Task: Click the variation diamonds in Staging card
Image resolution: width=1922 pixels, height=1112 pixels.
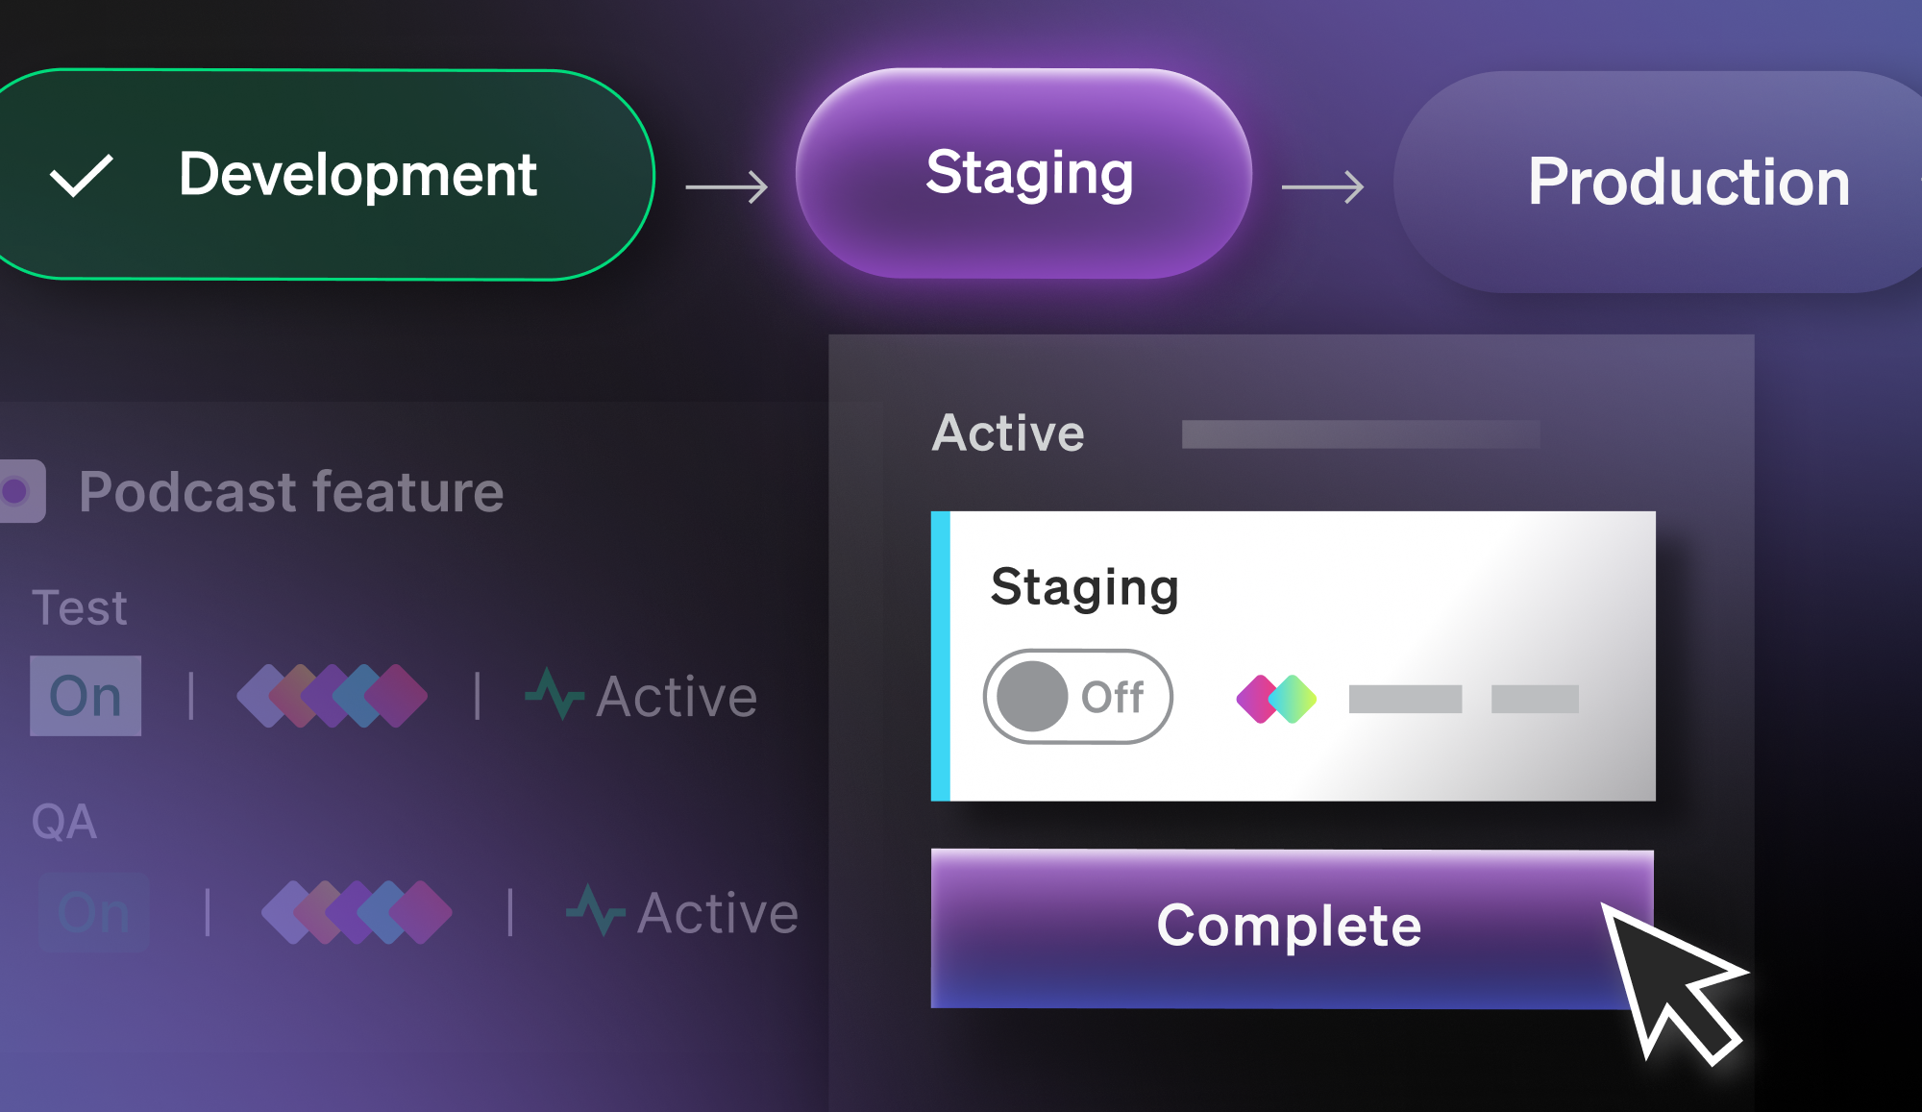Action: pyautogui.click(x=1276, y=699)
